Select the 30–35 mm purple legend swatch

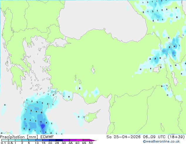pyautogui.click(x=66, y=140)
